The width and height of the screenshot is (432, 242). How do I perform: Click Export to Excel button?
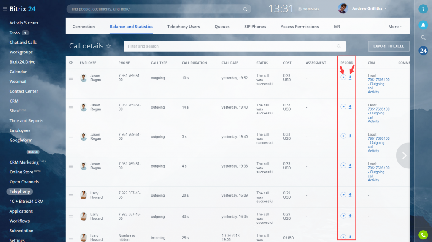[x=389, y=46]
